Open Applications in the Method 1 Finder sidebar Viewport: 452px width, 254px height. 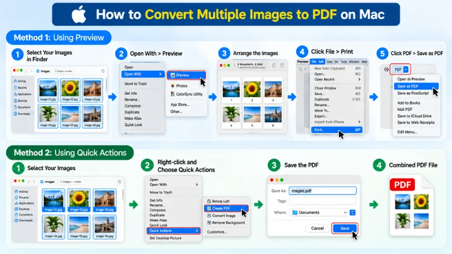pyautogui.click(x=23, y=94)
